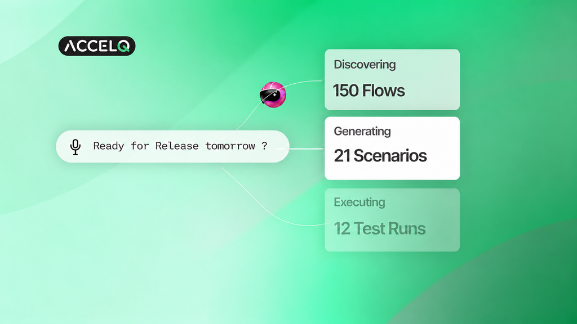
Task: Click the word 'Release' in the prompt
Action: pos(177,146)
